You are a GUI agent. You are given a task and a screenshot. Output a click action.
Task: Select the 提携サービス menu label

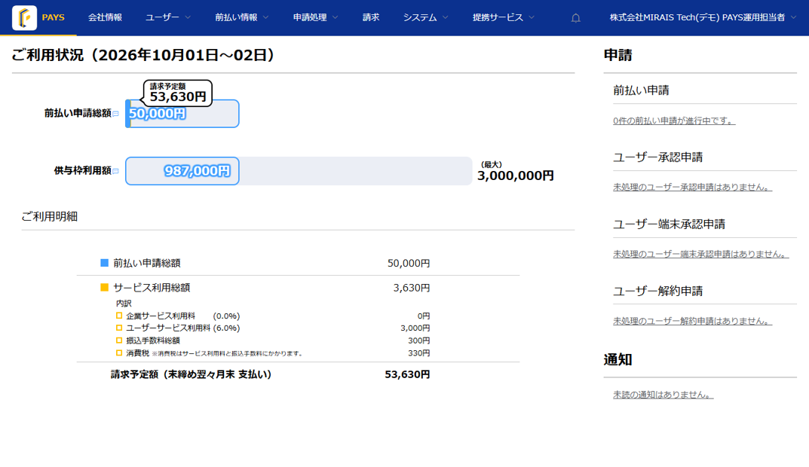coord(498,17)
